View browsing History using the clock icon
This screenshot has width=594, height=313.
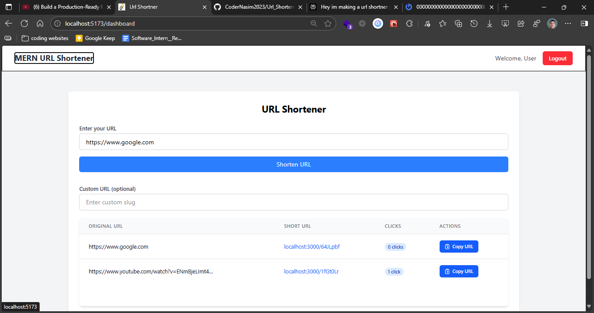click(x=474, y=23)
